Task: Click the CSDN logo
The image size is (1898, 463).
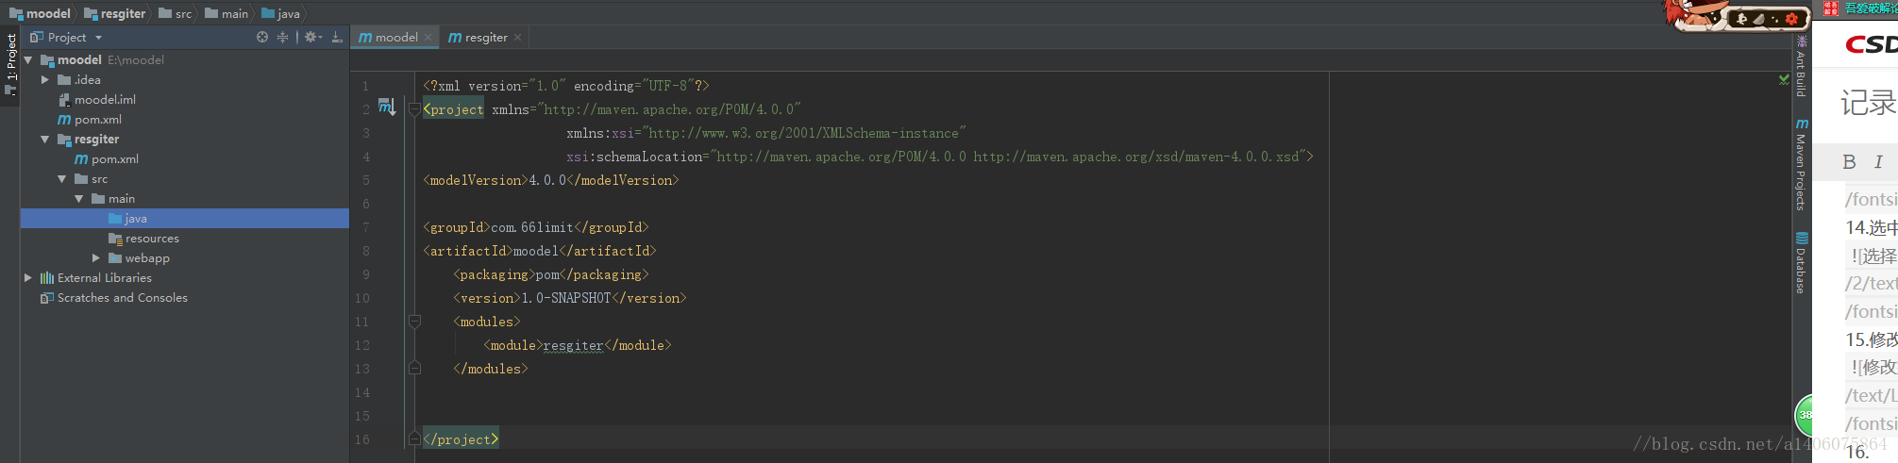Action: pyautogui.click(x=1872, y=44)
